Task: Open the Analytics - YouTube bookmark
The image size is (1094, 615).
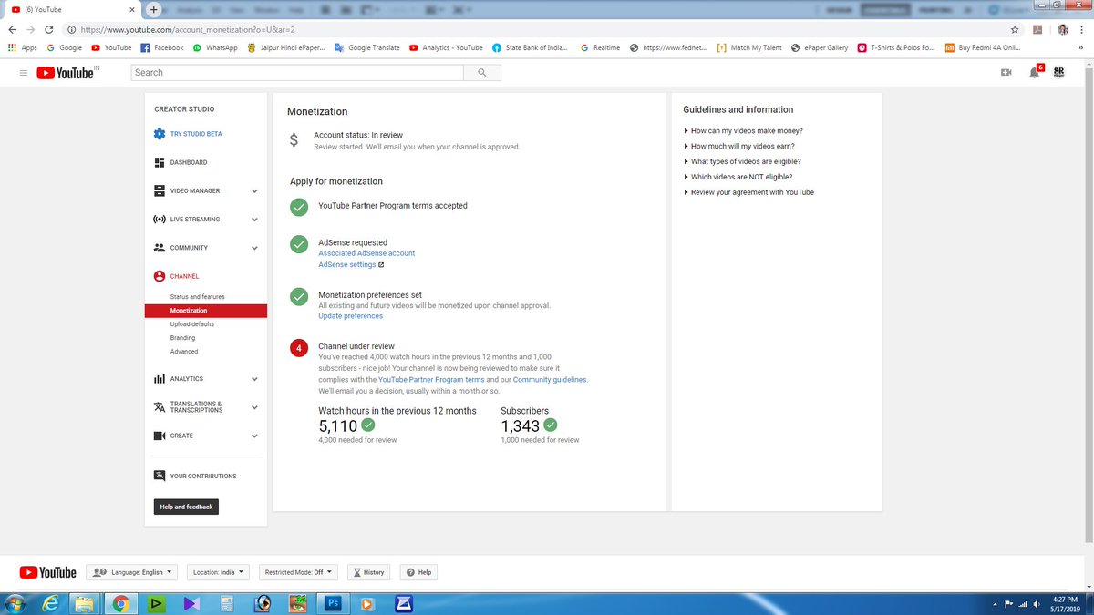Action: pos(446,47)
